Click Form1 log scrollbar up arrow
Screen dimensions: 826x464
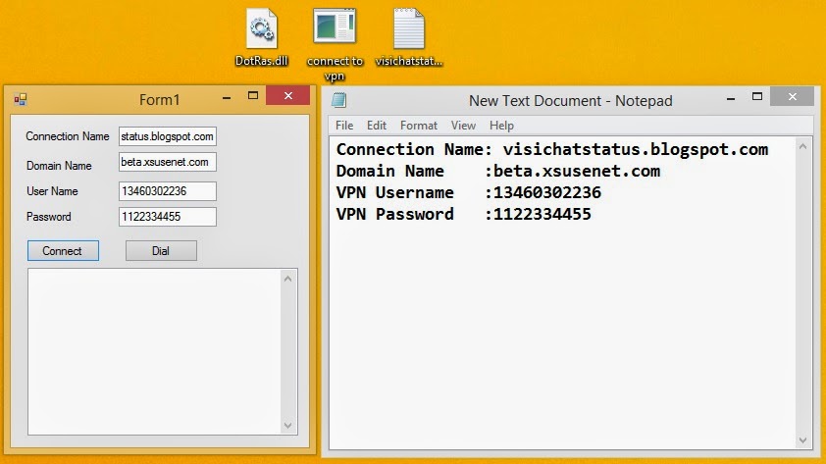(287, 279)
